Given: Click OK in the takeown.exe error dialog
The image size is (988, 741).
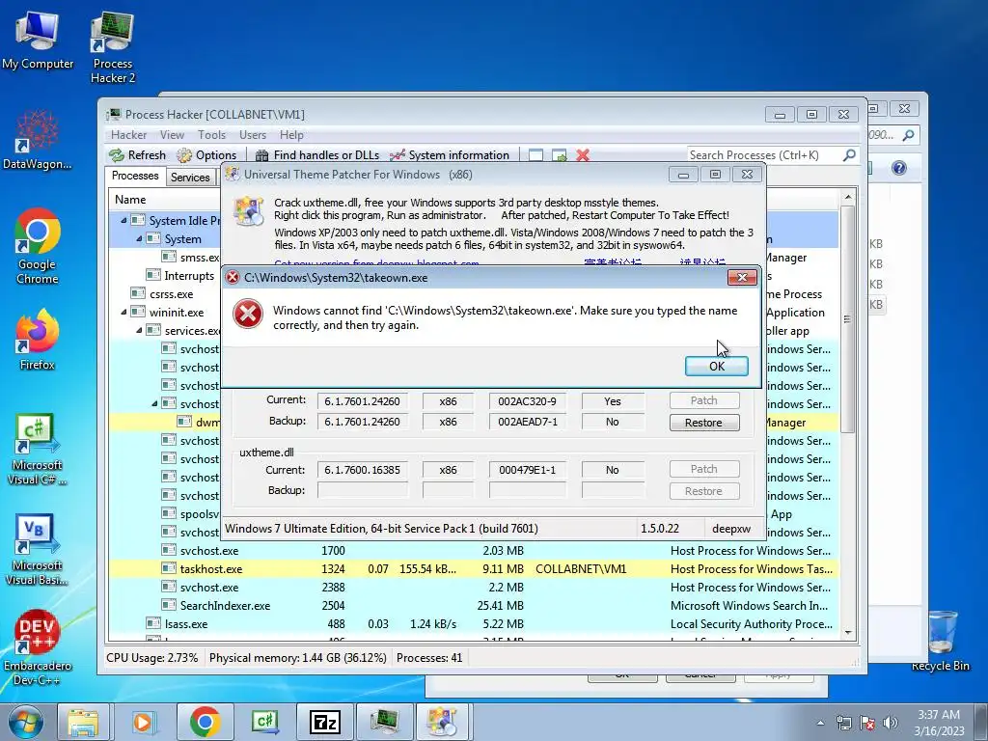Looking at the screenshot, I should pos(717,366).
